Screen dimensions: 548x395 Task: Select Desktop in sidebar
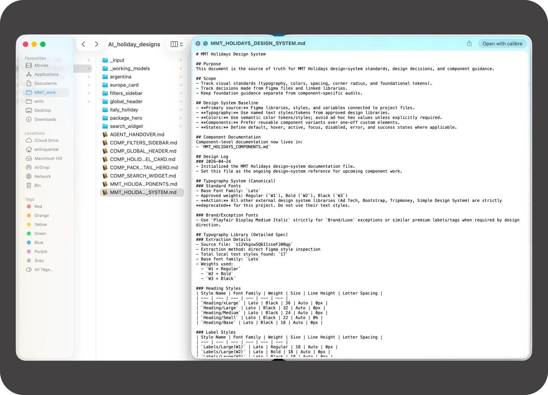pyautogui.click(x=46, y=110)
